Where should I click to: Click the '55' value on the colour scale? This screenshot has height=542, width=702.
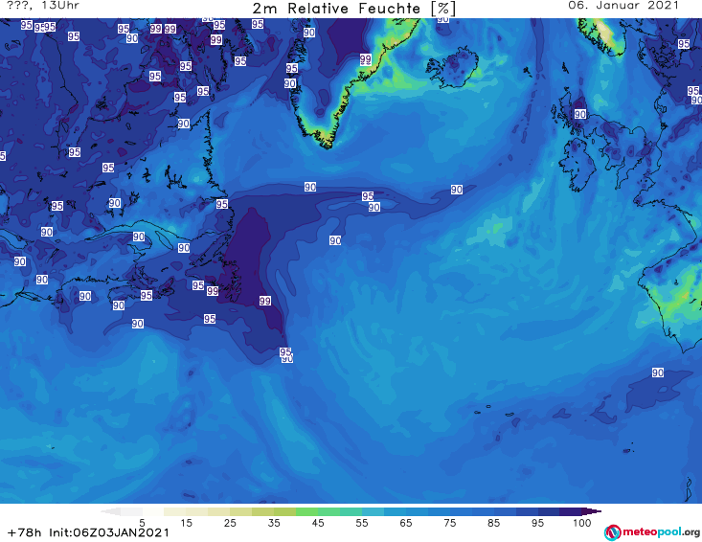pyautogui.click(x=362, y=523)
